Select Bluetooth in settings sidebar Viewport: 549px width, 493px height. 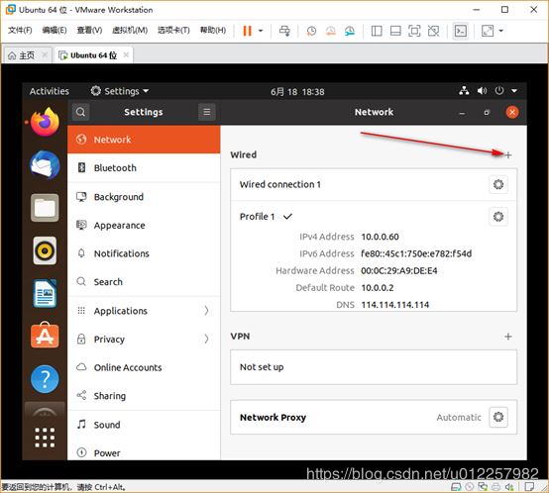coord(144,168)
